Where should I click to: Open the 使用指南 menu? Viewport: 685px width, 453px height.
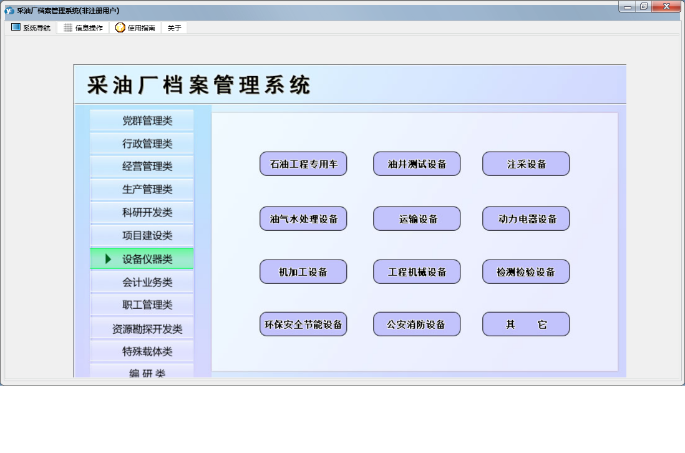tap(135, 27)
